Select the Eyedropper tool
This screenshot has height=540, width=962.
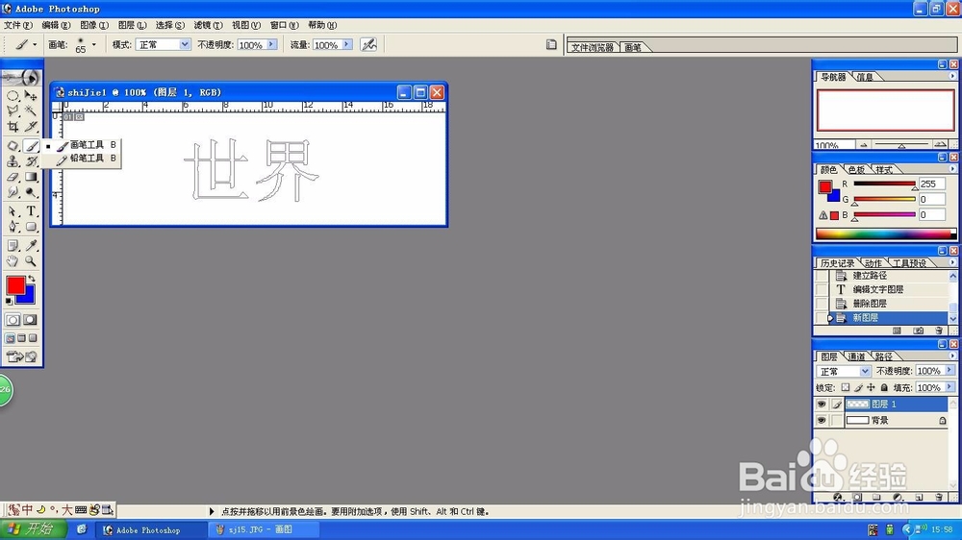[x=31, y=246]
